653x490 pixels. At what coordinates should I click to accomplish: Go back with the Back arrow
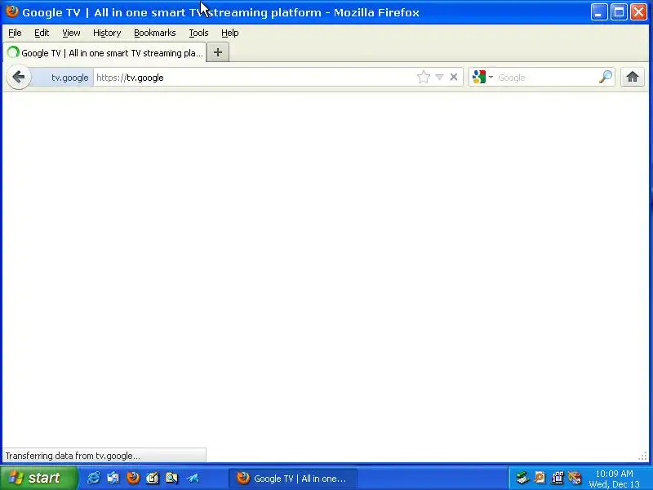click(19, 77)
